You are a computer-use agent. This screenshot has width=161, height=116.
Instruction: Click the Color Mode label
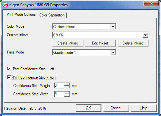[15, 26]
